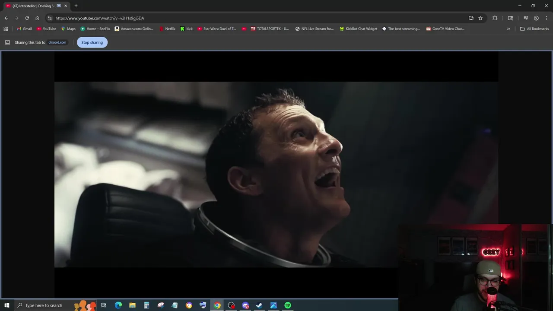
Task: Install app icon in address bar
Action: click(471, 18)
